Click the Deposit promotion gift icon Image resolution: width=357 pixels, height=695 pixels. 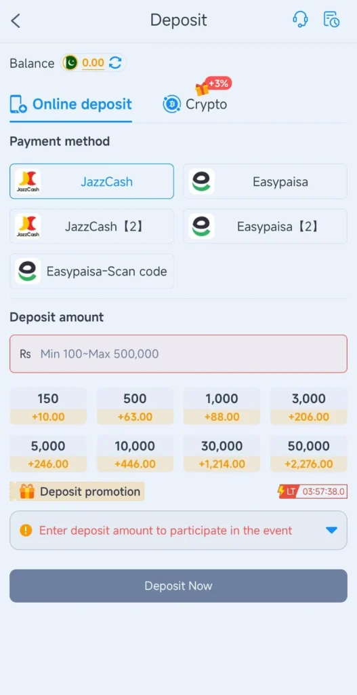(x=27, y=491)
